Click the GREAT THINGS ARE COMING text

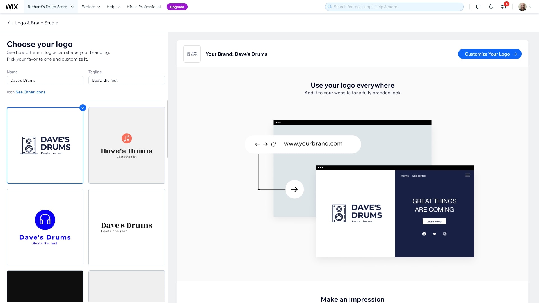click(434, 205)
